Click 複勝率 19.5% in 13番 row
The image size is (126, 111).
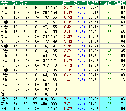pyautogui.click(x=94, y=65)
